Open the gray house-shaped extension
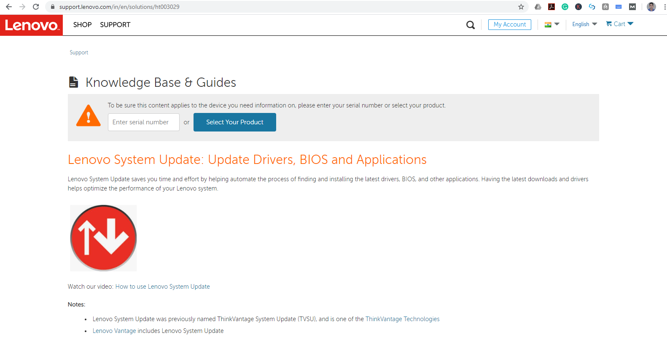This screenshot has height=338, width=667. (x=605, y=7)
